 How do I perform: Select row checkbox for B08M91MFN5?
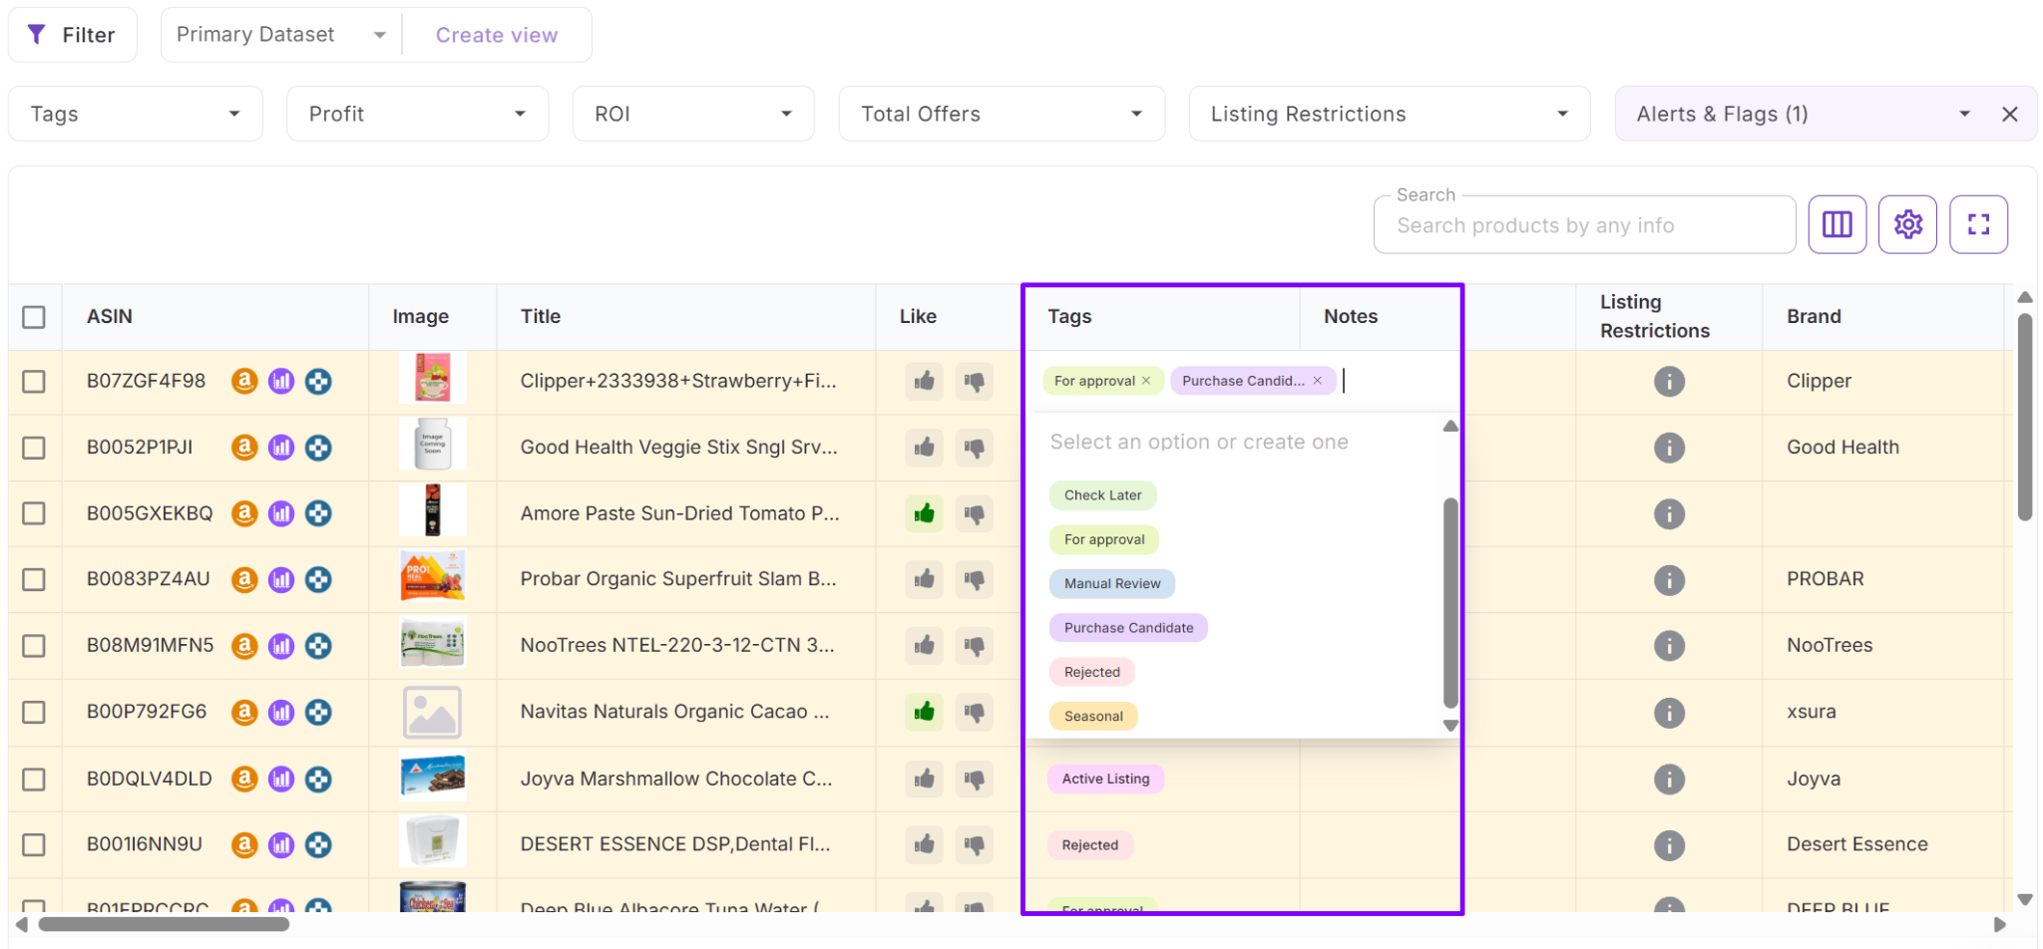pyautogui.click(x=34, y=646)
